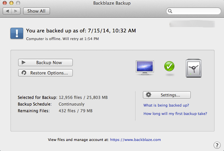Visit the https://www.backblaze.com link
Screen dimensions: 224x151
pos(136,139)
